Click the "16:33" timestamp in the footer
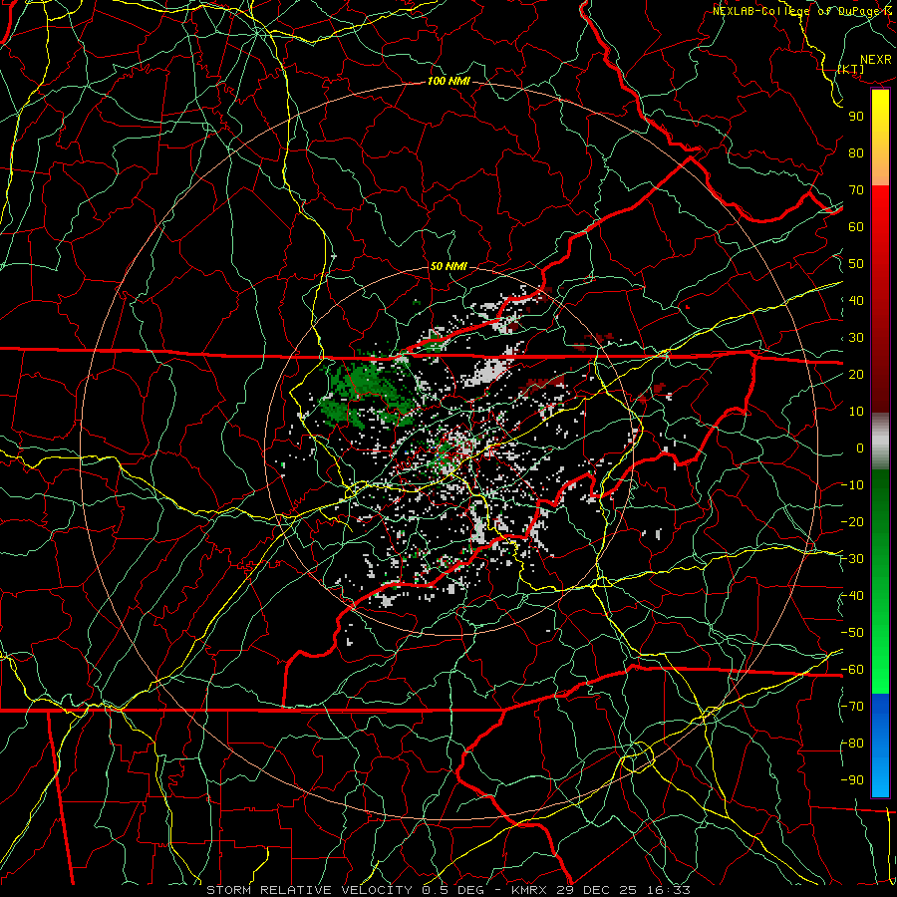Screen dimensions: 897x897 668,890
